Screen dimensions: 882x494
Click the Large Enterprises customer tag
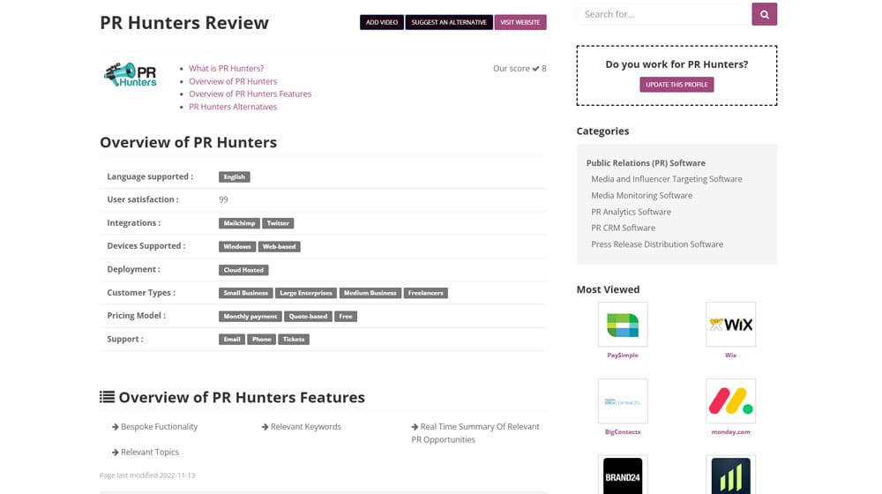click(306, 293)
